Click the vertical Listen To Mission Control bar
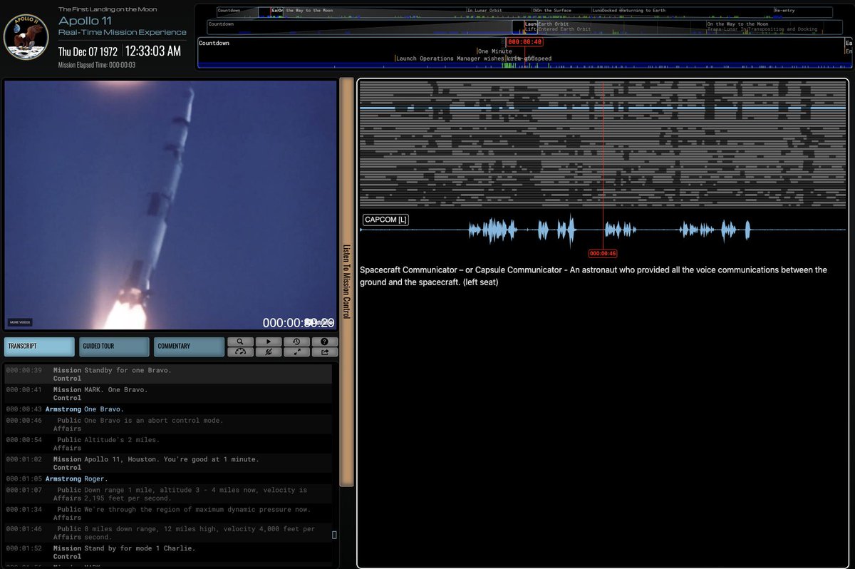 [x=347, y=282]
